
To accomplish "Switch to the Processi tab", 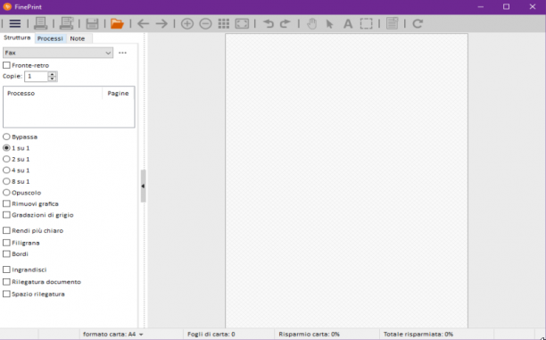I will [50, 38].
